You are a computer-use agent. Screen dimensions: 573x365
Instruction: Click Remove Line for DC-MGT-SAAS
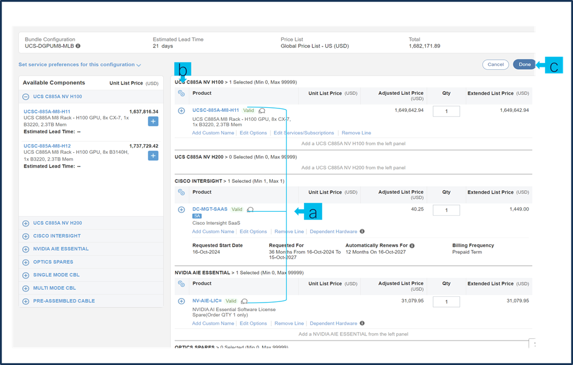pyautogui.click(x=289, y=232)
